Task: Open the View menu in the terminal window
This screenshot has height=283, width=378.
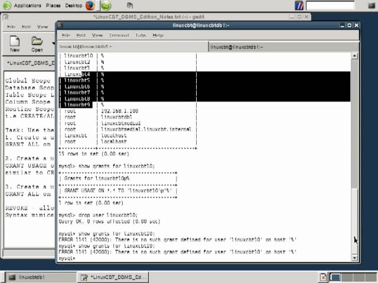Action: (x=97, y=35)
